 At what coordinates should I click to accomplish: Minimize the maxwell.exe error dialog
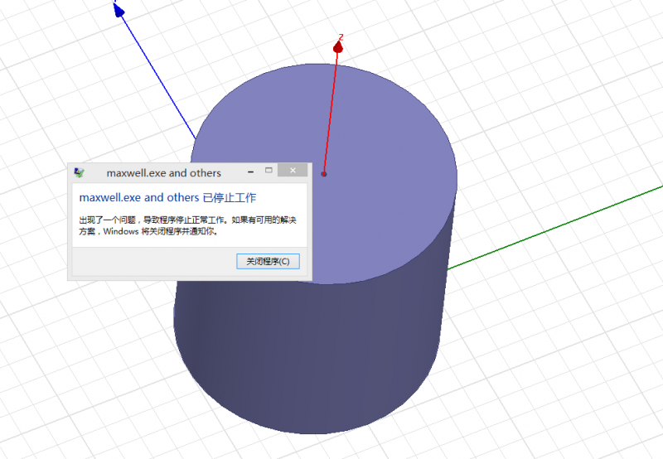click(x=251, y=172)
